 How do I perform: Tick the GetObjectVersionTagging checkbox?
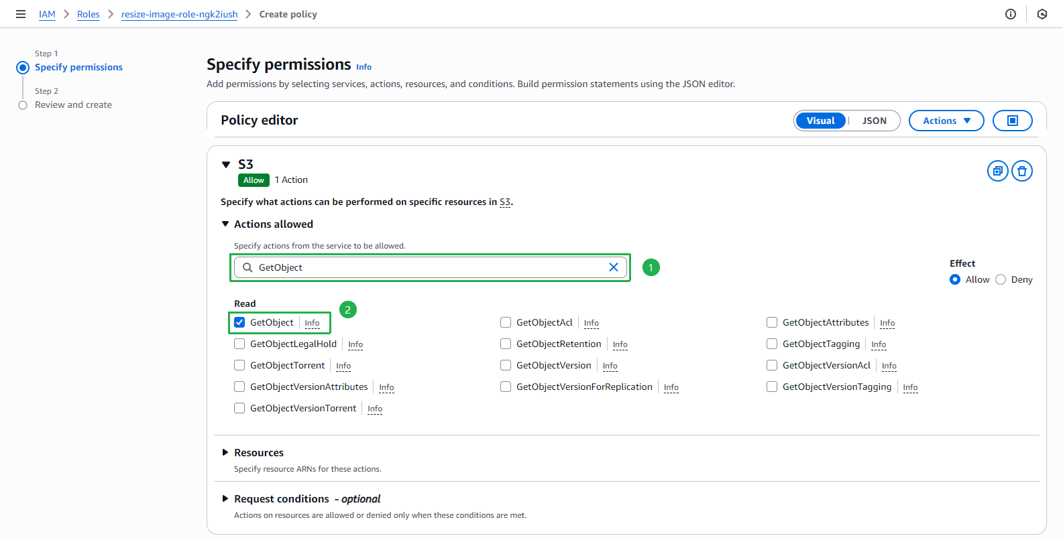tap(772, 387)
